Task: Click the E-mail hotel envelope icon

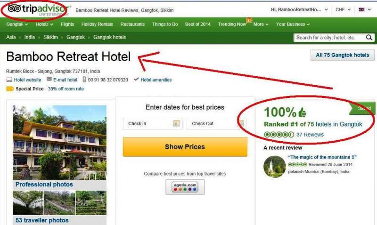Action: click(x=49, y=79)
